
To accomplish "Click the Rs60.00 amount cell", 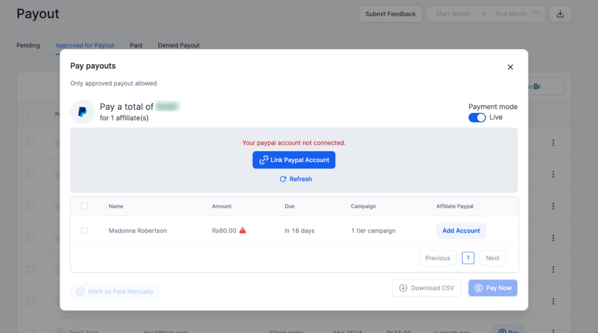I will (x=224, y=231).
